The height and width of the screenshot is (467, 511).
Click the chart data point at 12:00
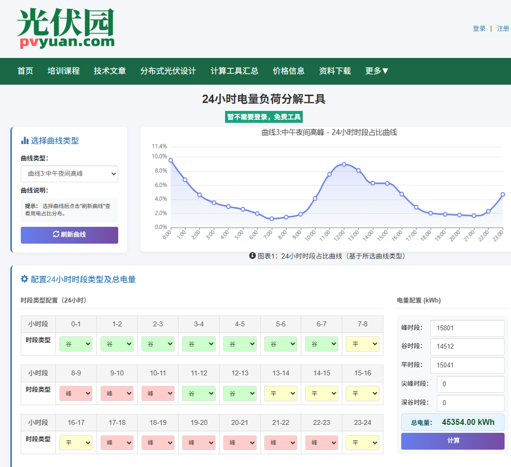click(344, 164)
